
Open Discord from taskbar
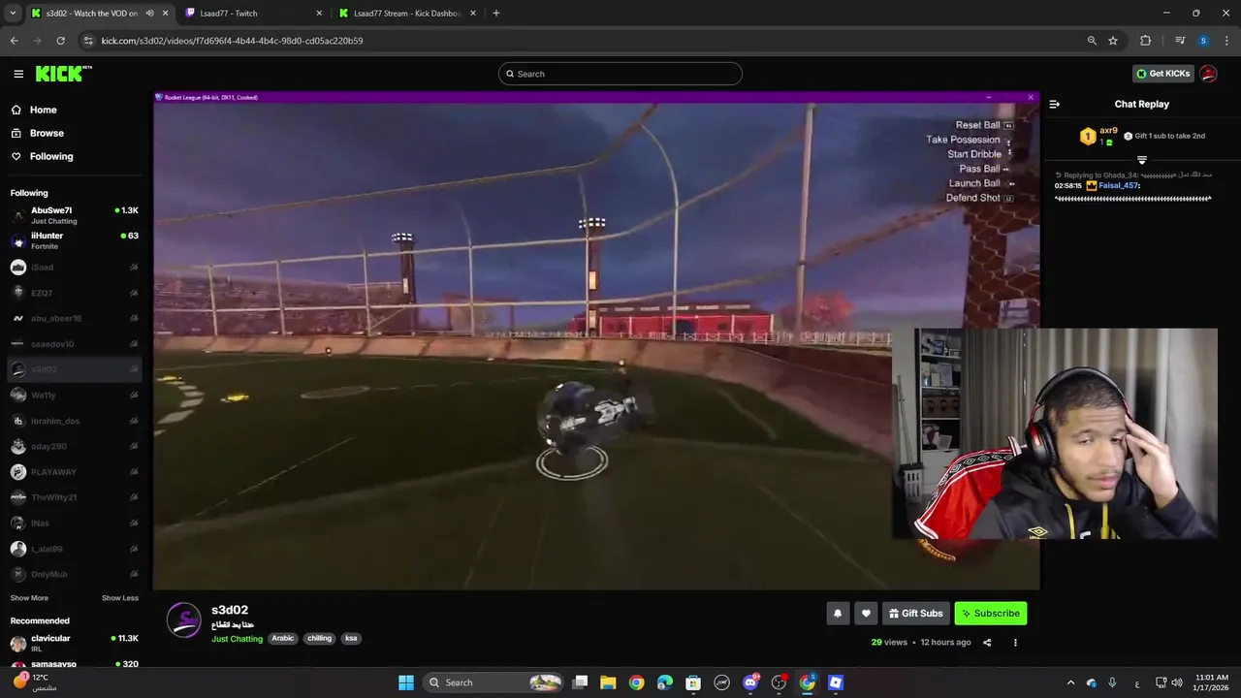(x=750, y=682)
